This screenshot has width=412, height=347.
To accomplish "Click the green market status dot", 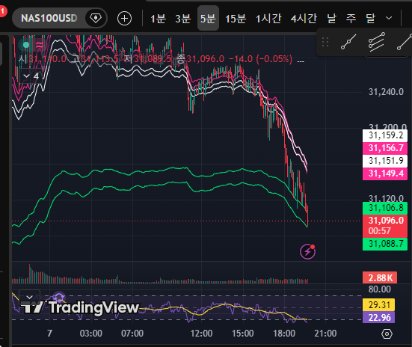I will tap(26, 45).
